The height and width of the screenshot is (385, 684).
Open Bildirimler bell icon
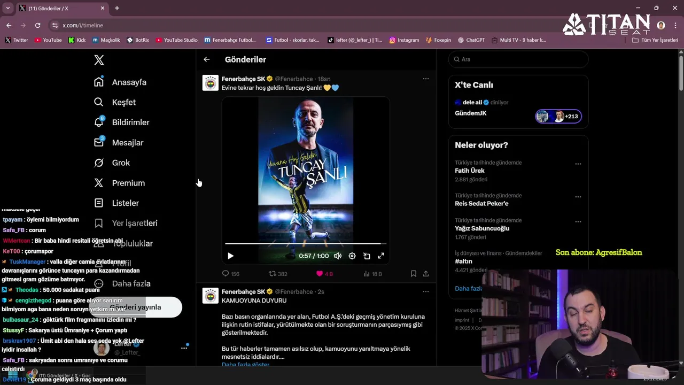point(99,122)
